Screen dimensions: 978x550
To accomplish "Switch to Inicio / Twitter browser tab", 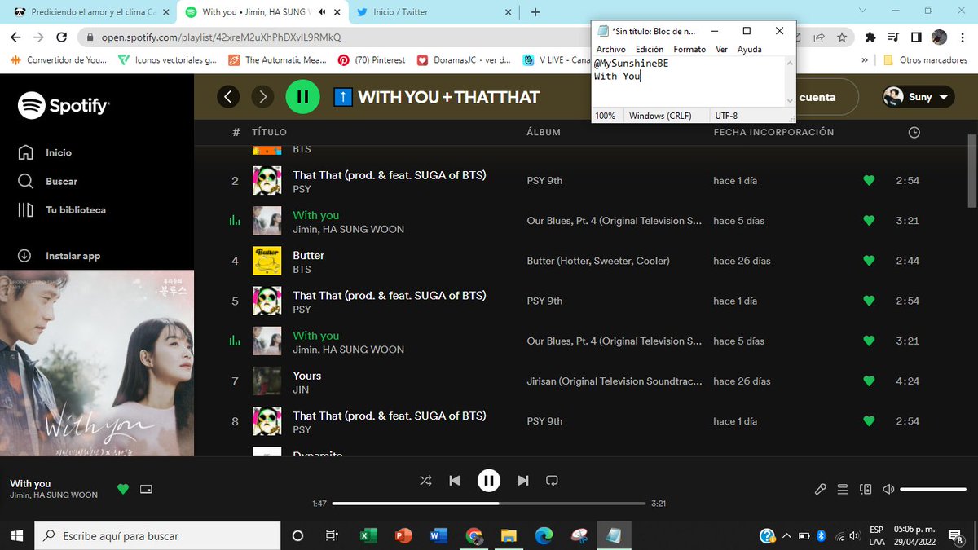I will 434,12.
